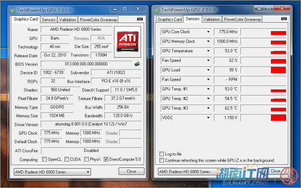Click GPU-Z app icon in left window title bar
Viewport: 301px width, 188px height.
click(x=13, y=10)
